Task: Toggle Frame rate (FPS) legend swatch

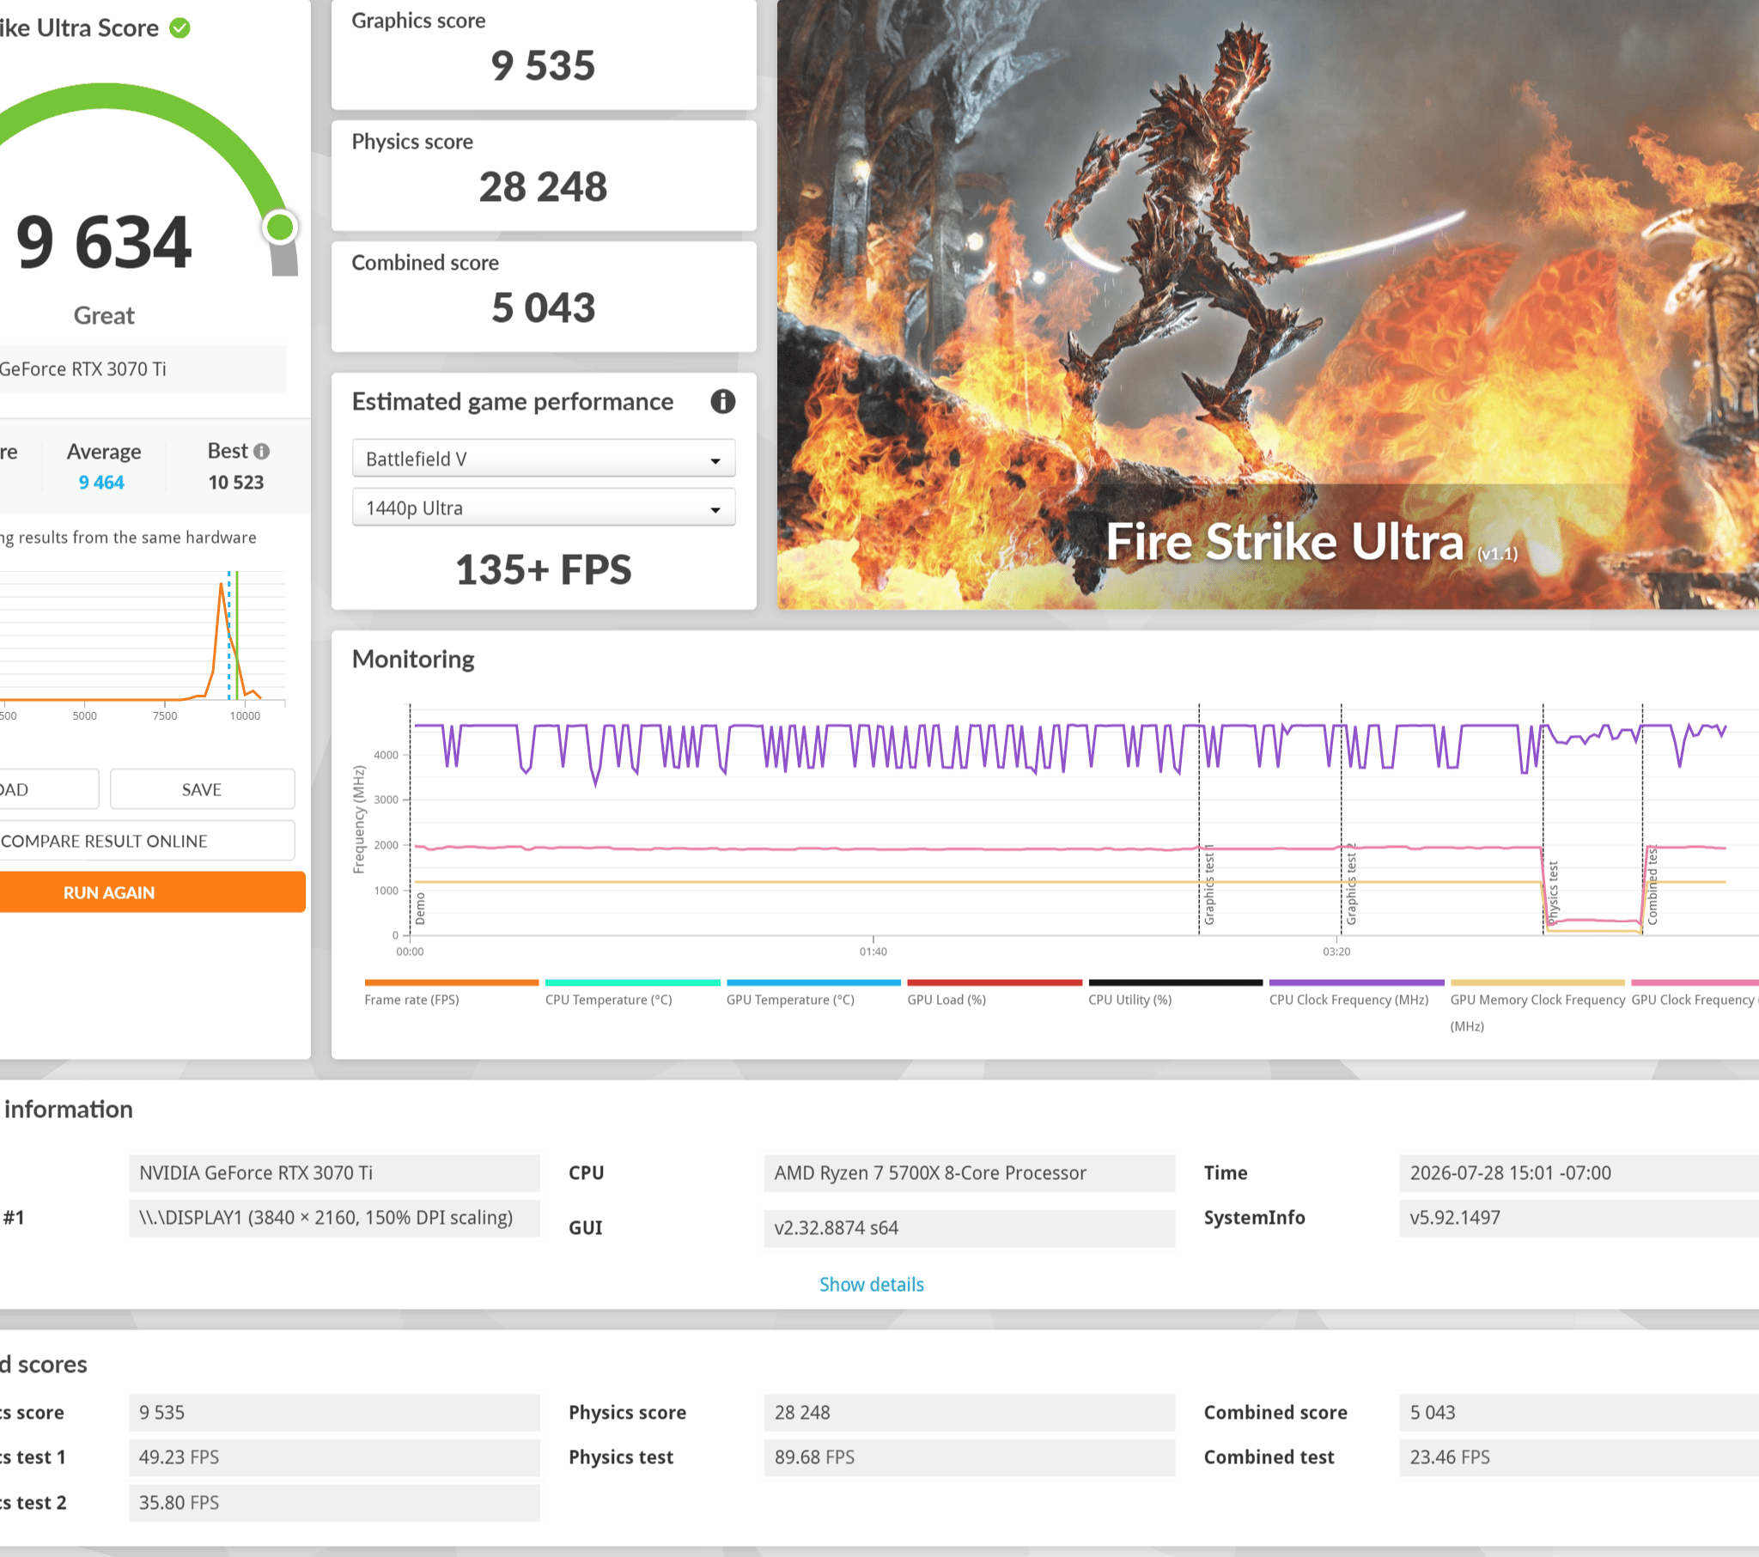Action: pos(451,982)
